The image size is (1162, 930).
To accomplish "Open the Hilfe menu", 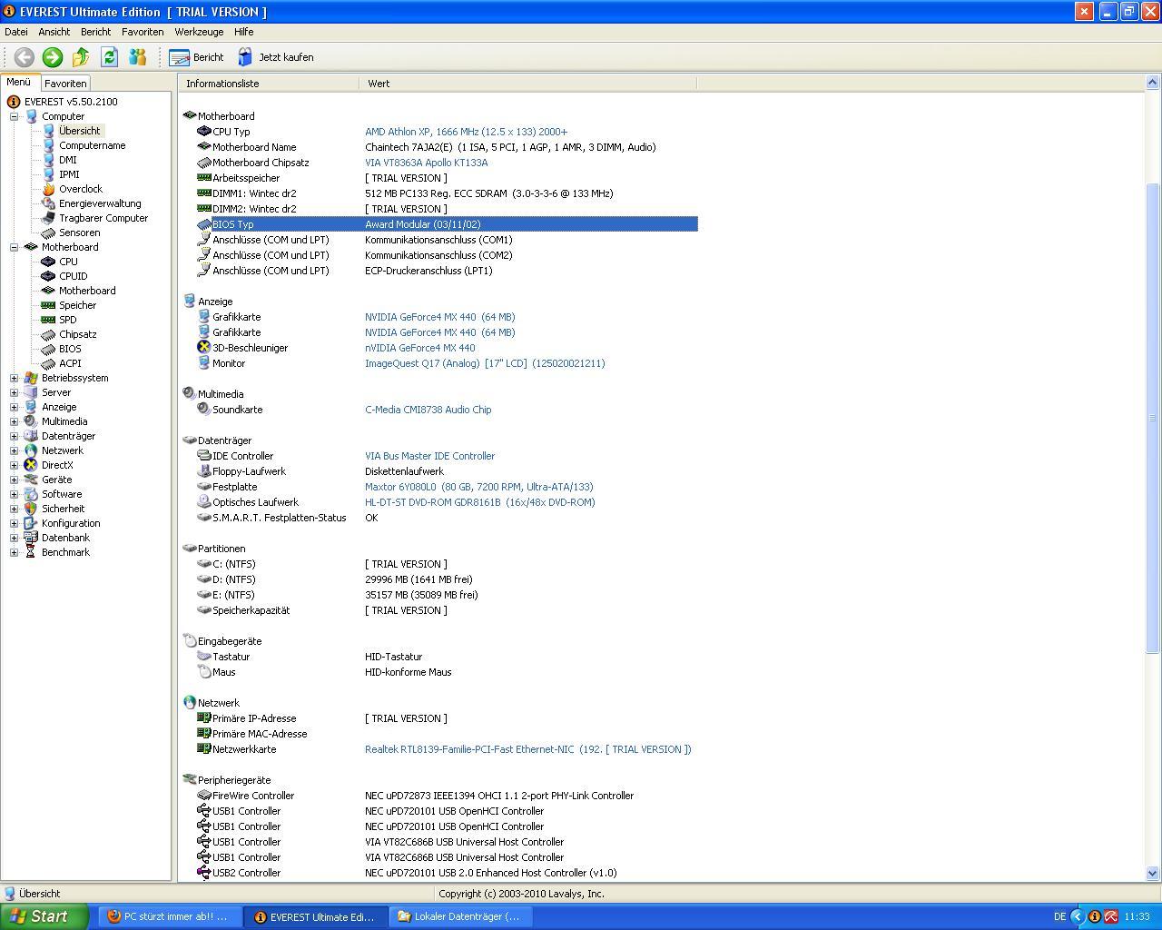I will pyautogui.click(x=243, y=32).
